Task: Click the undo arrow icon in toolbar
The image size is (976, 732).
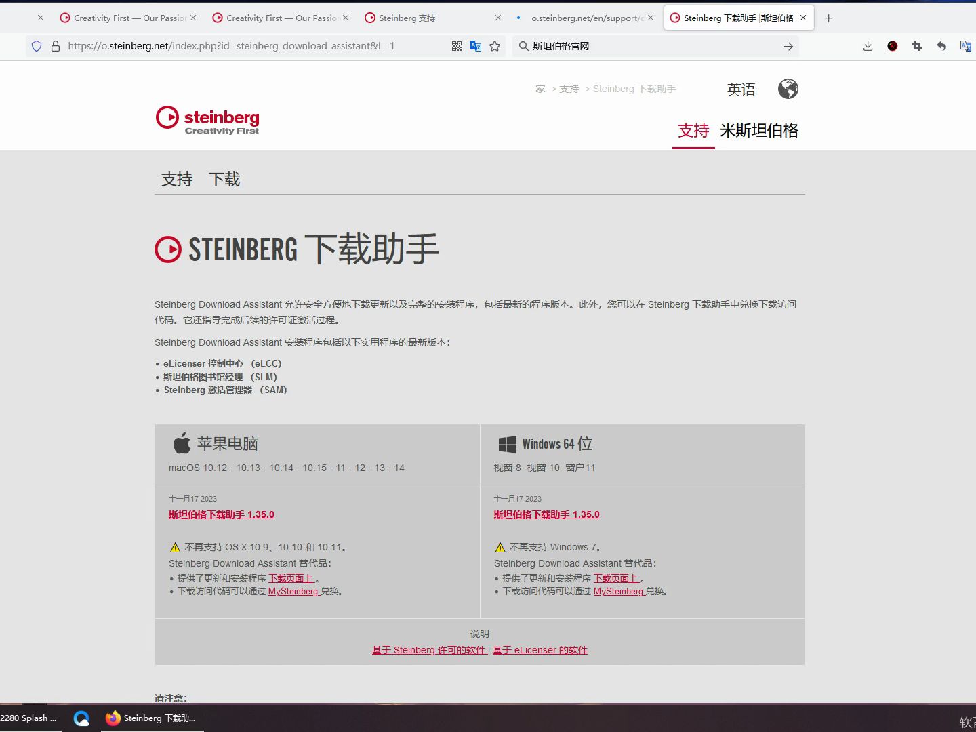Action: (x=941, y=46)
